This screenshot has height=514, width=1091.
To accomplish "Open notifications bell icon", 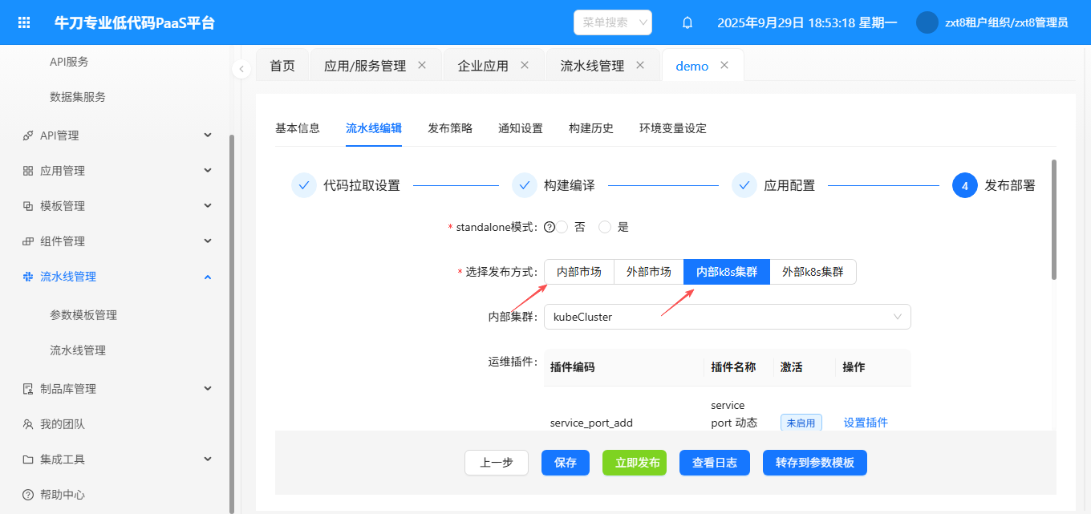I will [x=687, y=22].
